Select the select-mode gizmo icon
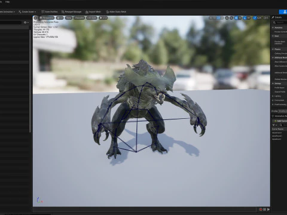This screenshot has height=215, width=287. [210, 18]
